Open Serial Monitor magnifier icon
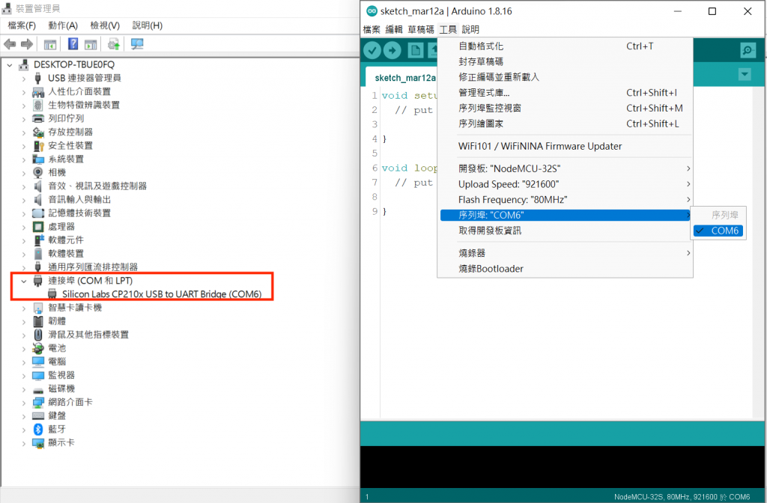The image size is (767, 503). point(748,50)
